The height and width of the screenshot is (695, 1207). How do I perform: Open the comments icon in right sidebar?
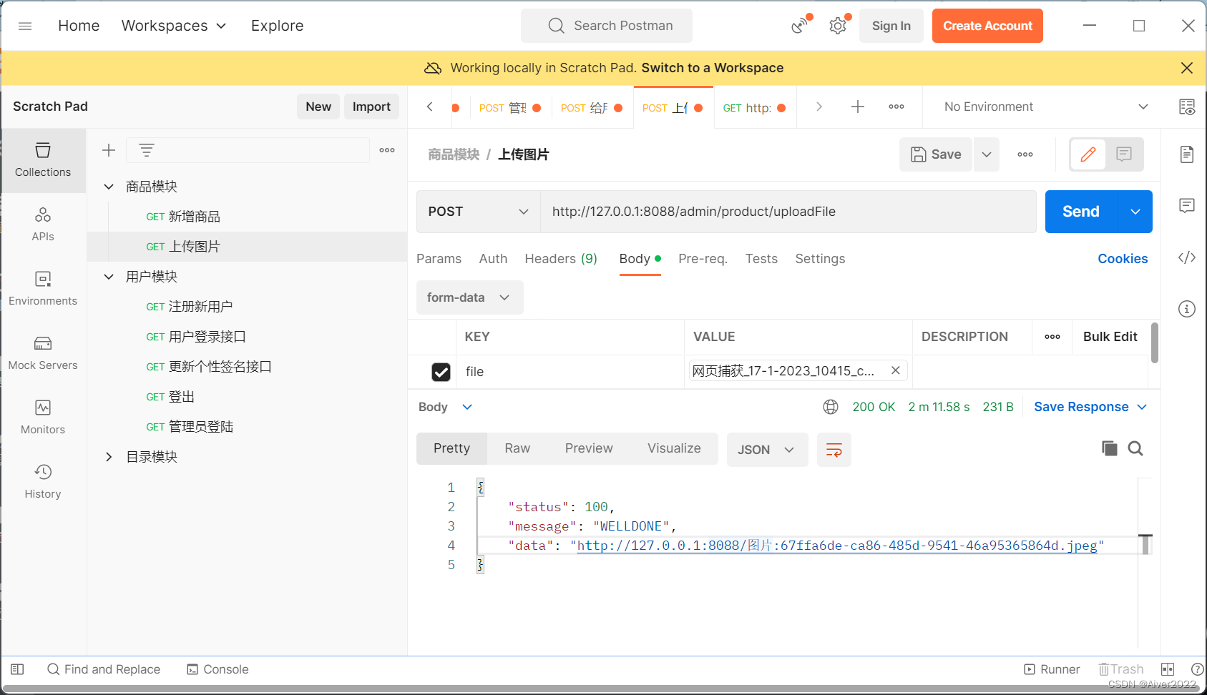coord(1187,206)
